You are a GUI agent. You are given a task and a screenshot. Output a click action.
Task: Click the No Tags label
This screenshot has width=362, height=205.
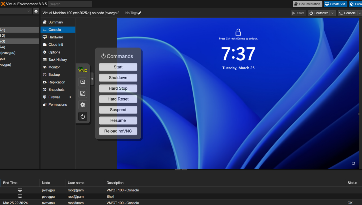pyautogui.click(x=131, y=13)
